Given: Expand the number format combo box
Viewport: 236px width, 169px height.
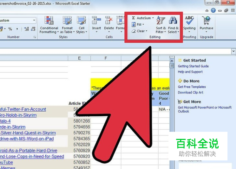Looking at the screenshot, I should click(x=34, y=20).
